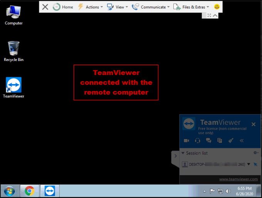Close the TeamViewer session panel
262x198 pixels.
(253, 124)
